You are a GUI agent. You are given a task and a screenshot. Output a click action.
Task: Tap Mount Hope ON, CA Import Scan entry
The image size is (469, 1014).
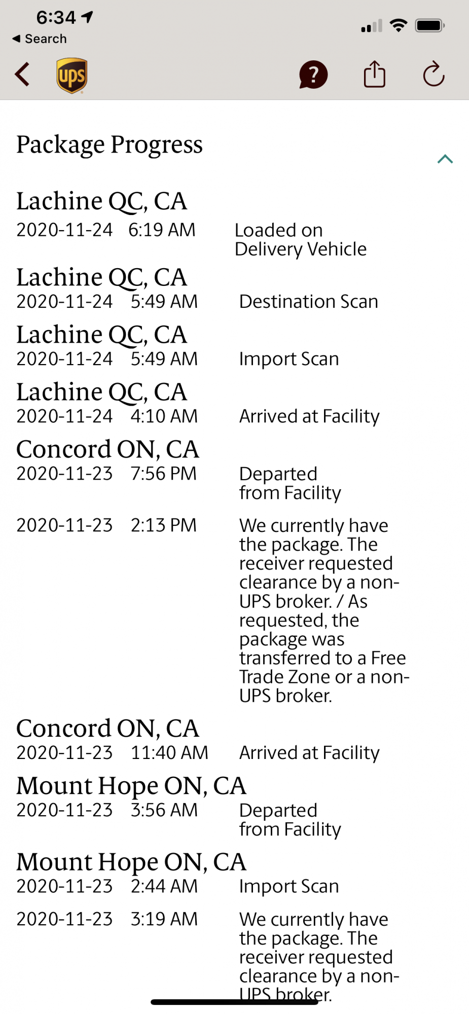coord(289,886)
